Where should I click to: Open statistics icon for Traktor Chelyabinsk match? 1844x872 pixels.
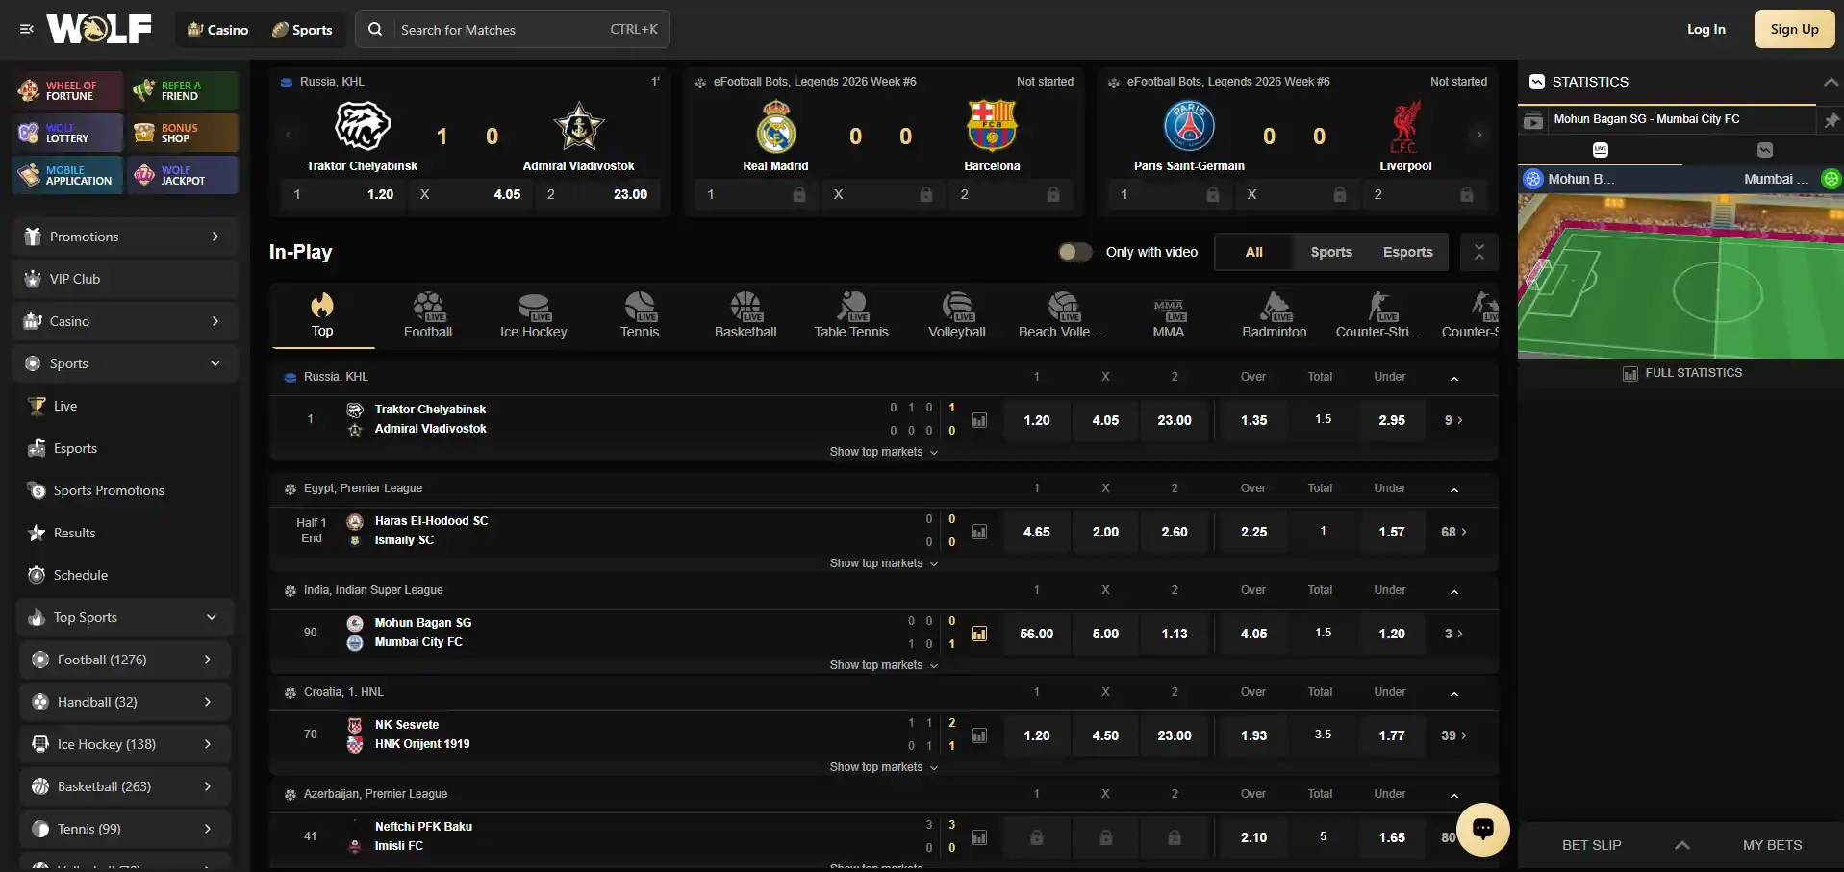pyautogui.click(x=979, y=420)
